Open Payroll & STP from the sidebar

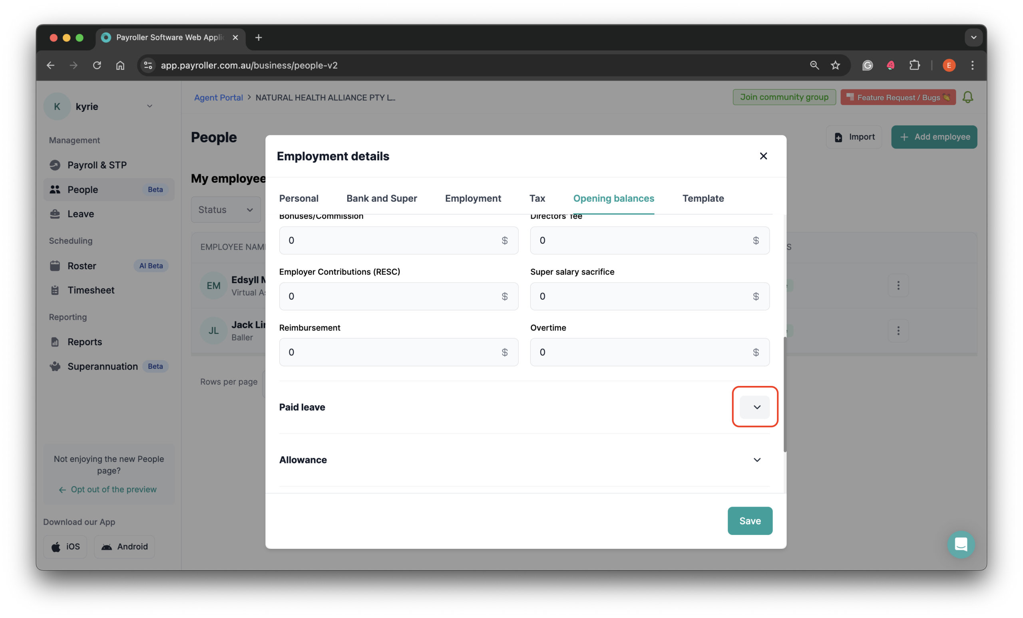pos(97,165)
